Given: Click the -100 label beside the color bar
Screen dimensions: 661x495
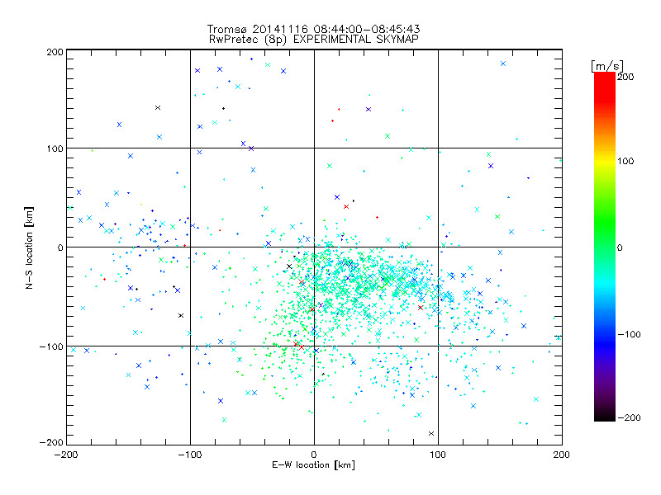Looking at the screenshot, I should [x=629, y=334].
